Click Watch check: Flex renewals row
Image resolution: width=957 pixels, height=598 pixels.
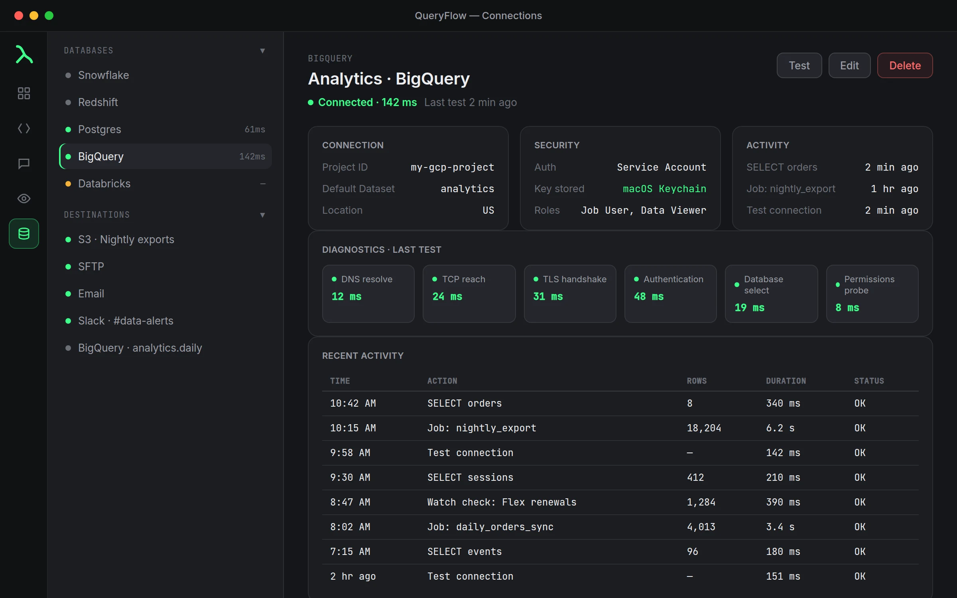click(x=620, y=502)
